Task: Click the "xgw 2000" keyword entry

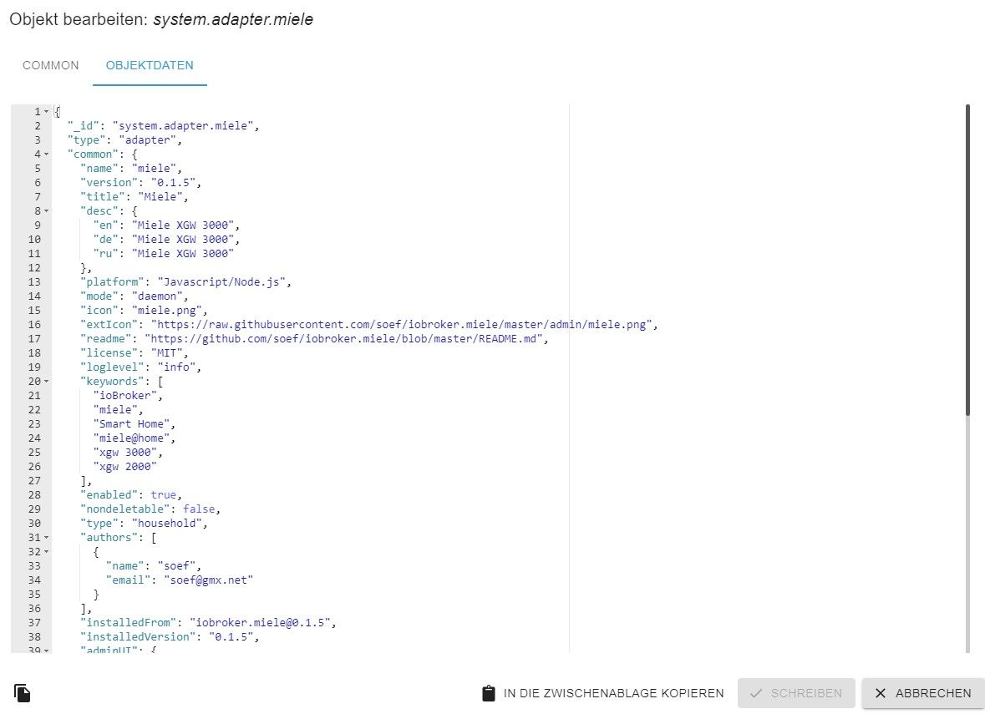Action: pos(124,467)
